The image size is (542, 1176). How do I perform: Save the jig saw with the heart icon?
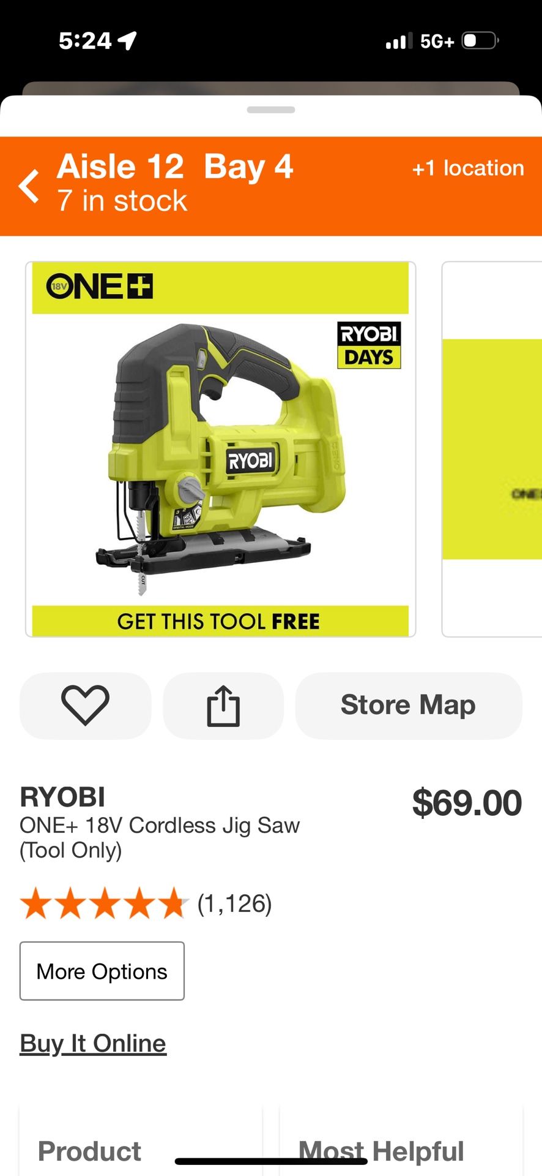[x=85, y=706]
